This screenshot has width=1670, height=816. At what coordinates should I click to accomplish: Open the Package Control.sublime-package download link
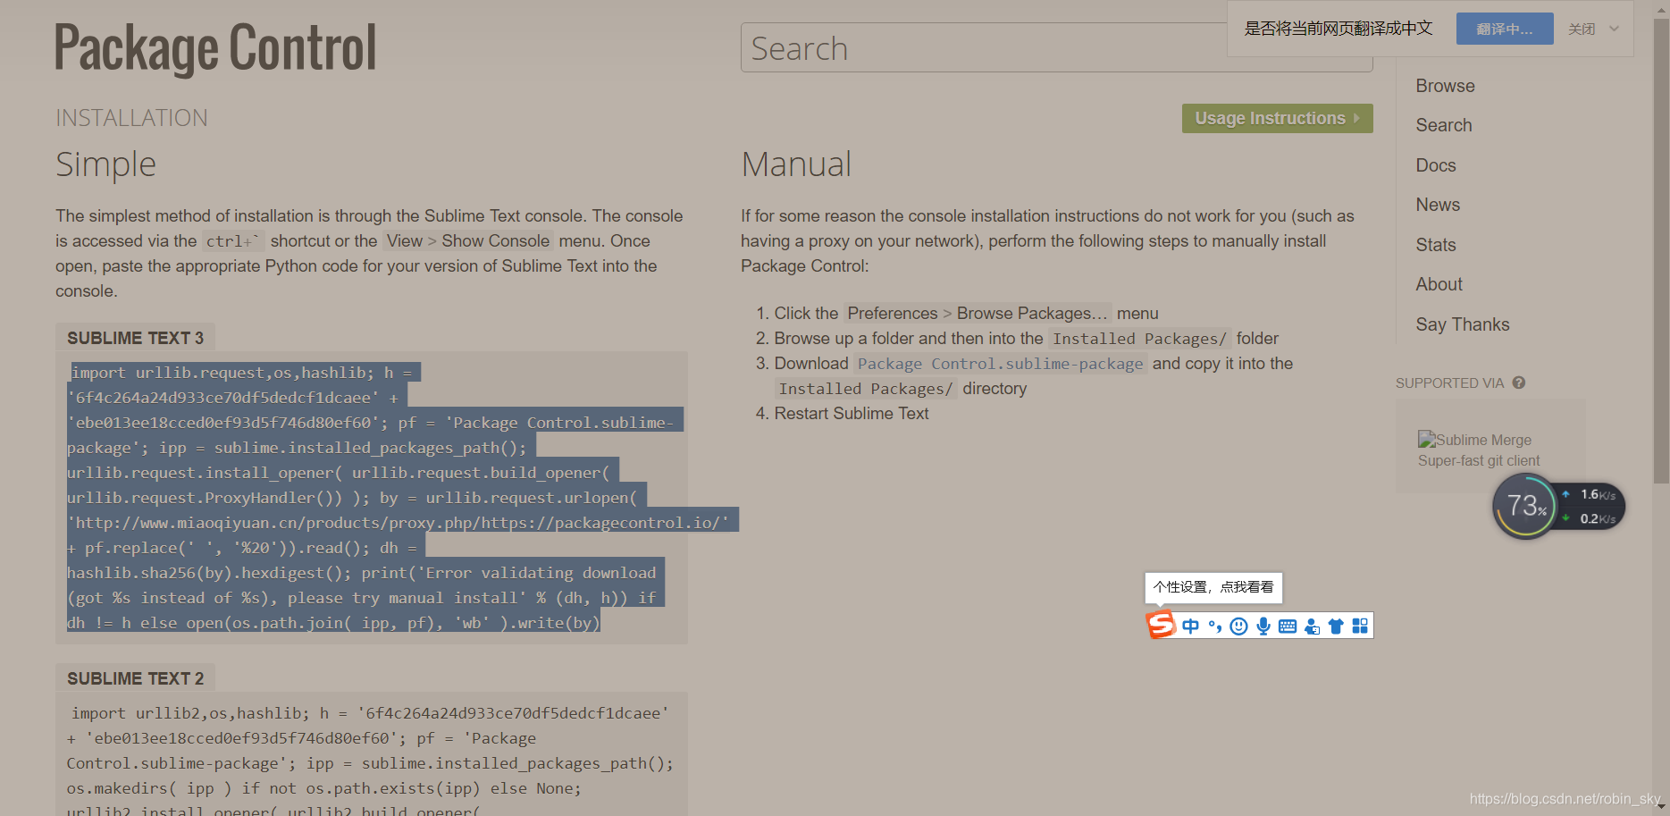[x=1000, y=364]
